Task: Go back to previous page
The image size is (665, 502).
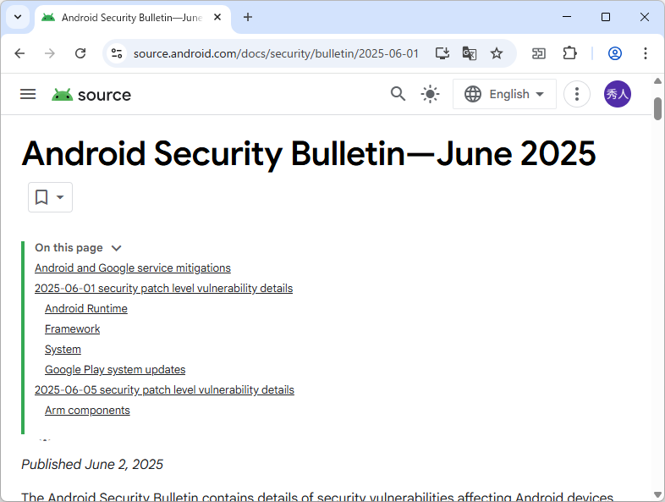Action: point(19,53)
